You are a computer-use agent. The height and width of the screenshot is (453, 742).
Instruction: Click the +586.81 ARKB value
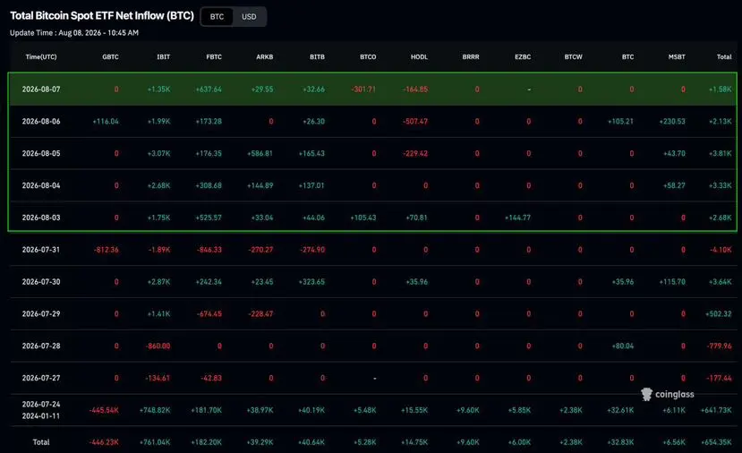tap(260, 153)
